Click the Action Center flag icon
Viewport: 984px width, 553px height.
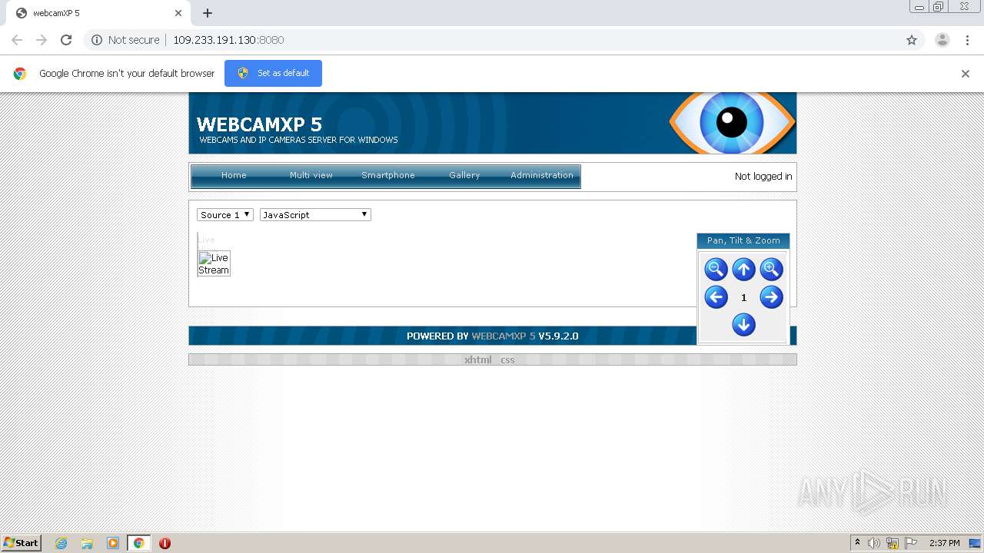[x=911, y=543]
